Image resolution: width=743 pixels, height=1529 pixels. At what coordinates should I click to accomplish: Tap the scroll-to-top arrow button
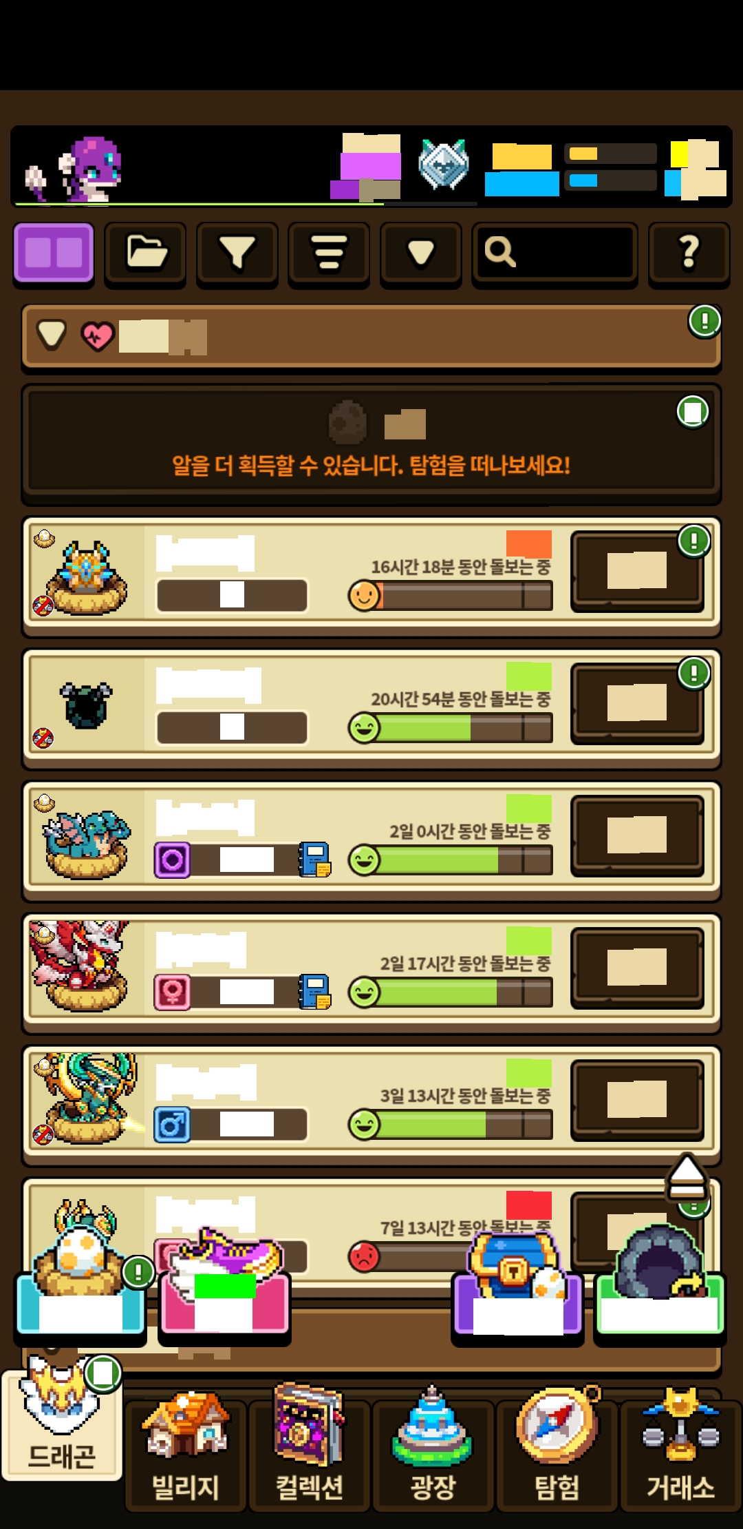point(687,1178)
